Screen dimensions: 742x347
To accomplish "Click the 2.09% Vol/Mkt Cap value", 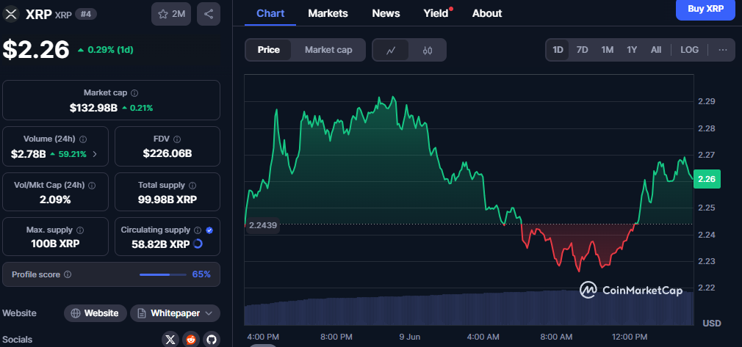I will pos(55,200).
